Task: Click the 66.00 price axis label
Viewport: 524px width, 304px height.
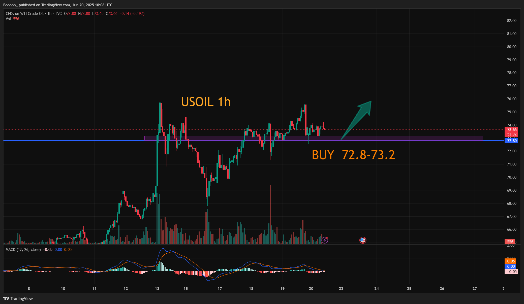Action: (x=512, y=229)
